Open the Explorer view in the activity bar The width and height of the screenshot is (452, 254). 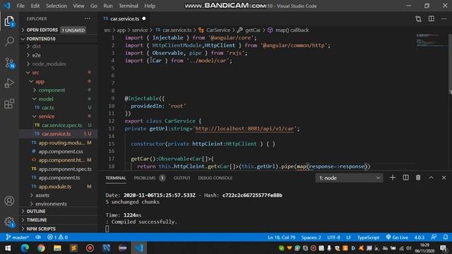9,21
